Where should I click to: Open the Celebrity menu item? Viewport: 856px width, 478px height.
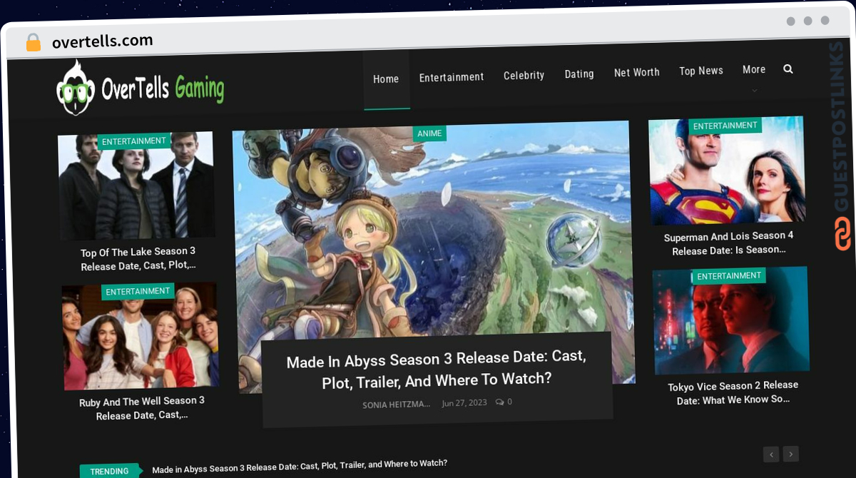[524, 75]
